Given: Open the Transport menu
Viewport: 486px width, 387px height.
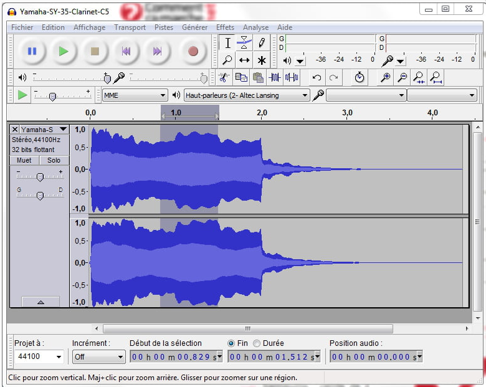Looking at the screenshot, I should [x=130, y=27].
